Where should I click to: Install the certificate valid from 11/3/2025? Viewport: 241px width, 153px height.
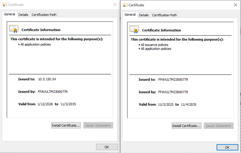(x=186, y=126)
